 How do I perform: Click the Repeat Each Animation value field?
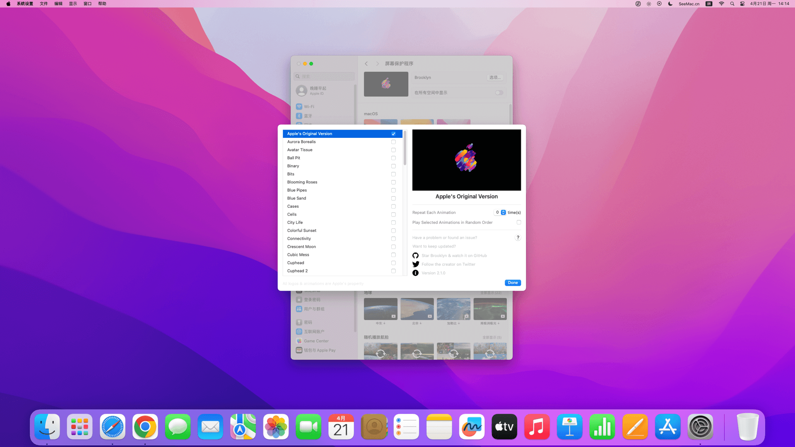tap(497, 212)
